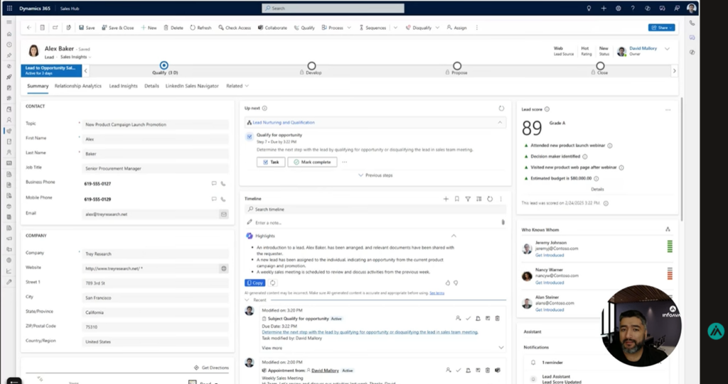Click the Save icon in command bar

pos(80,28)
